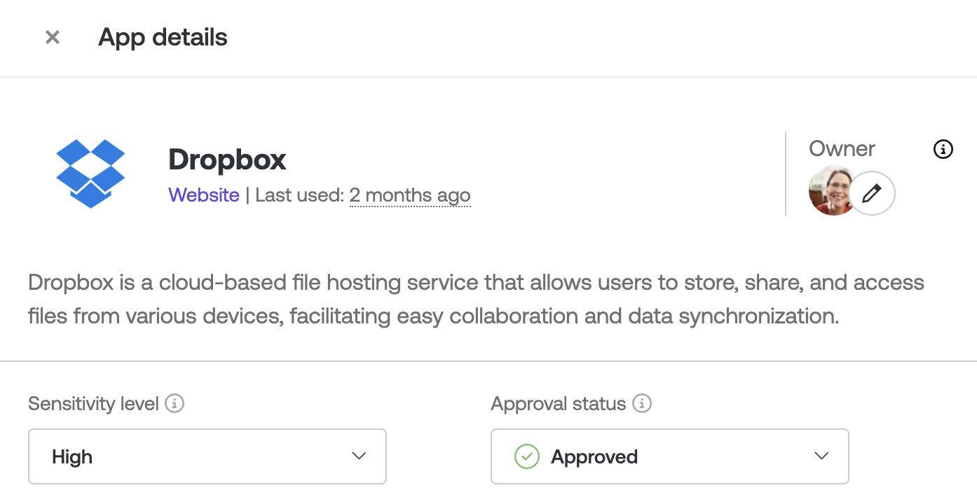Edit owner with the pencil icon
This screenshot has height=504, width=977.
(x=872, y=192)
